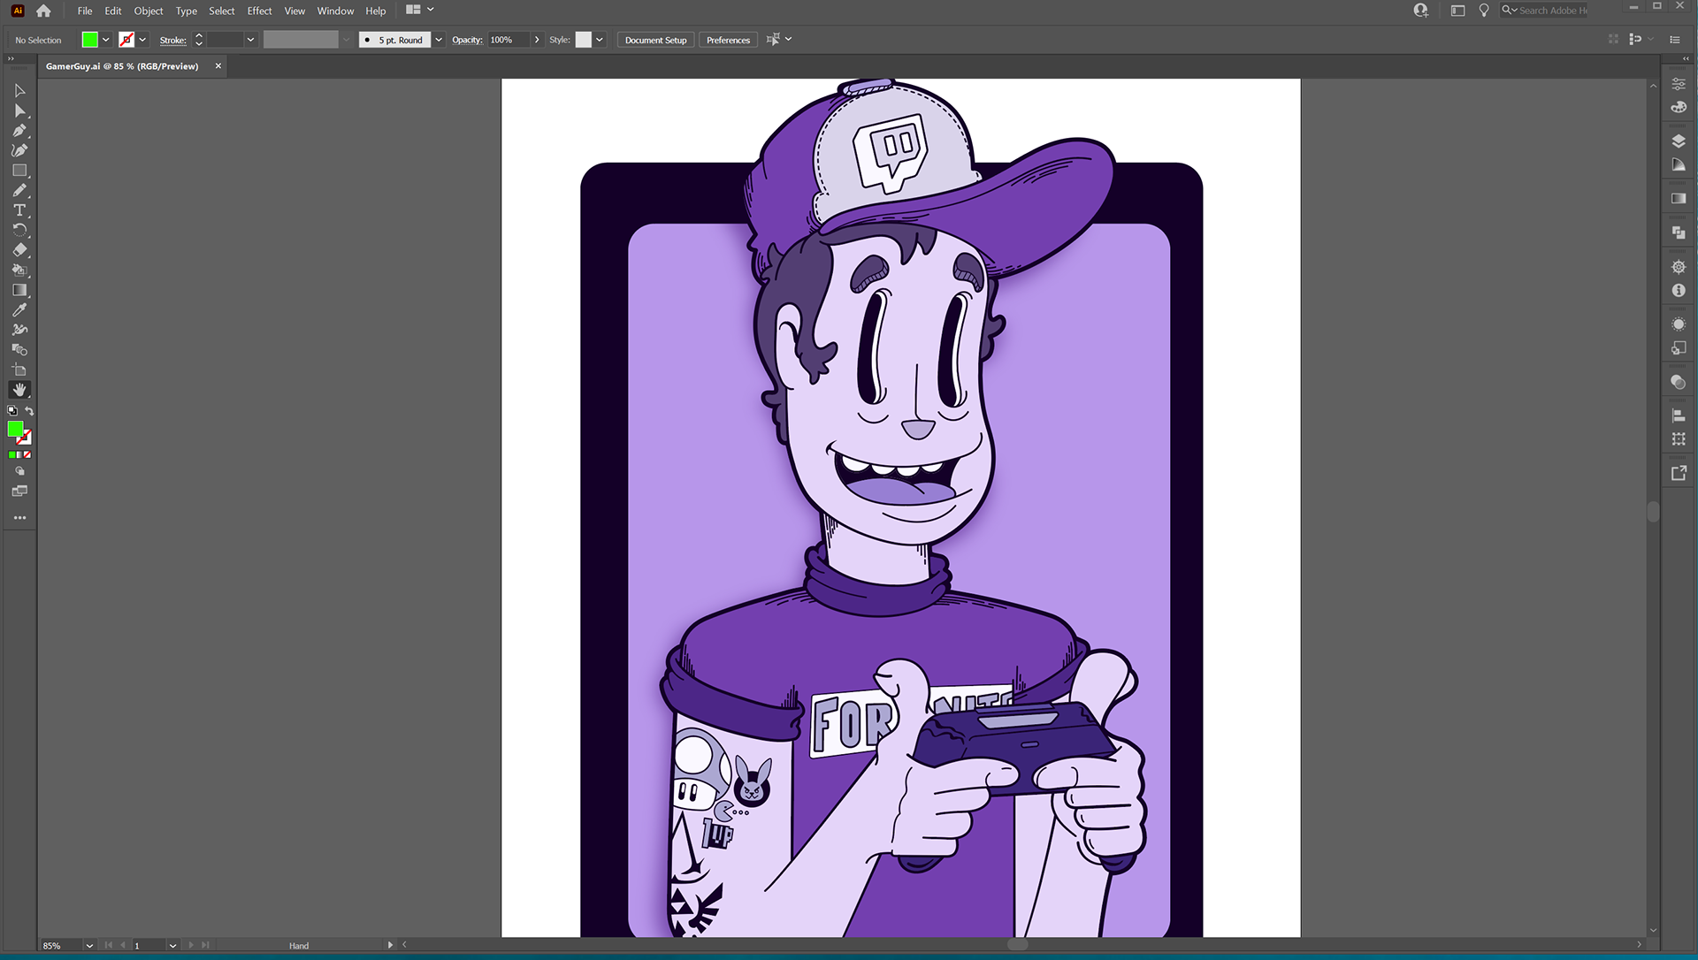Screen dimensions: 1698x960
Task: Select the Hand tool
Action: [19, 390]
